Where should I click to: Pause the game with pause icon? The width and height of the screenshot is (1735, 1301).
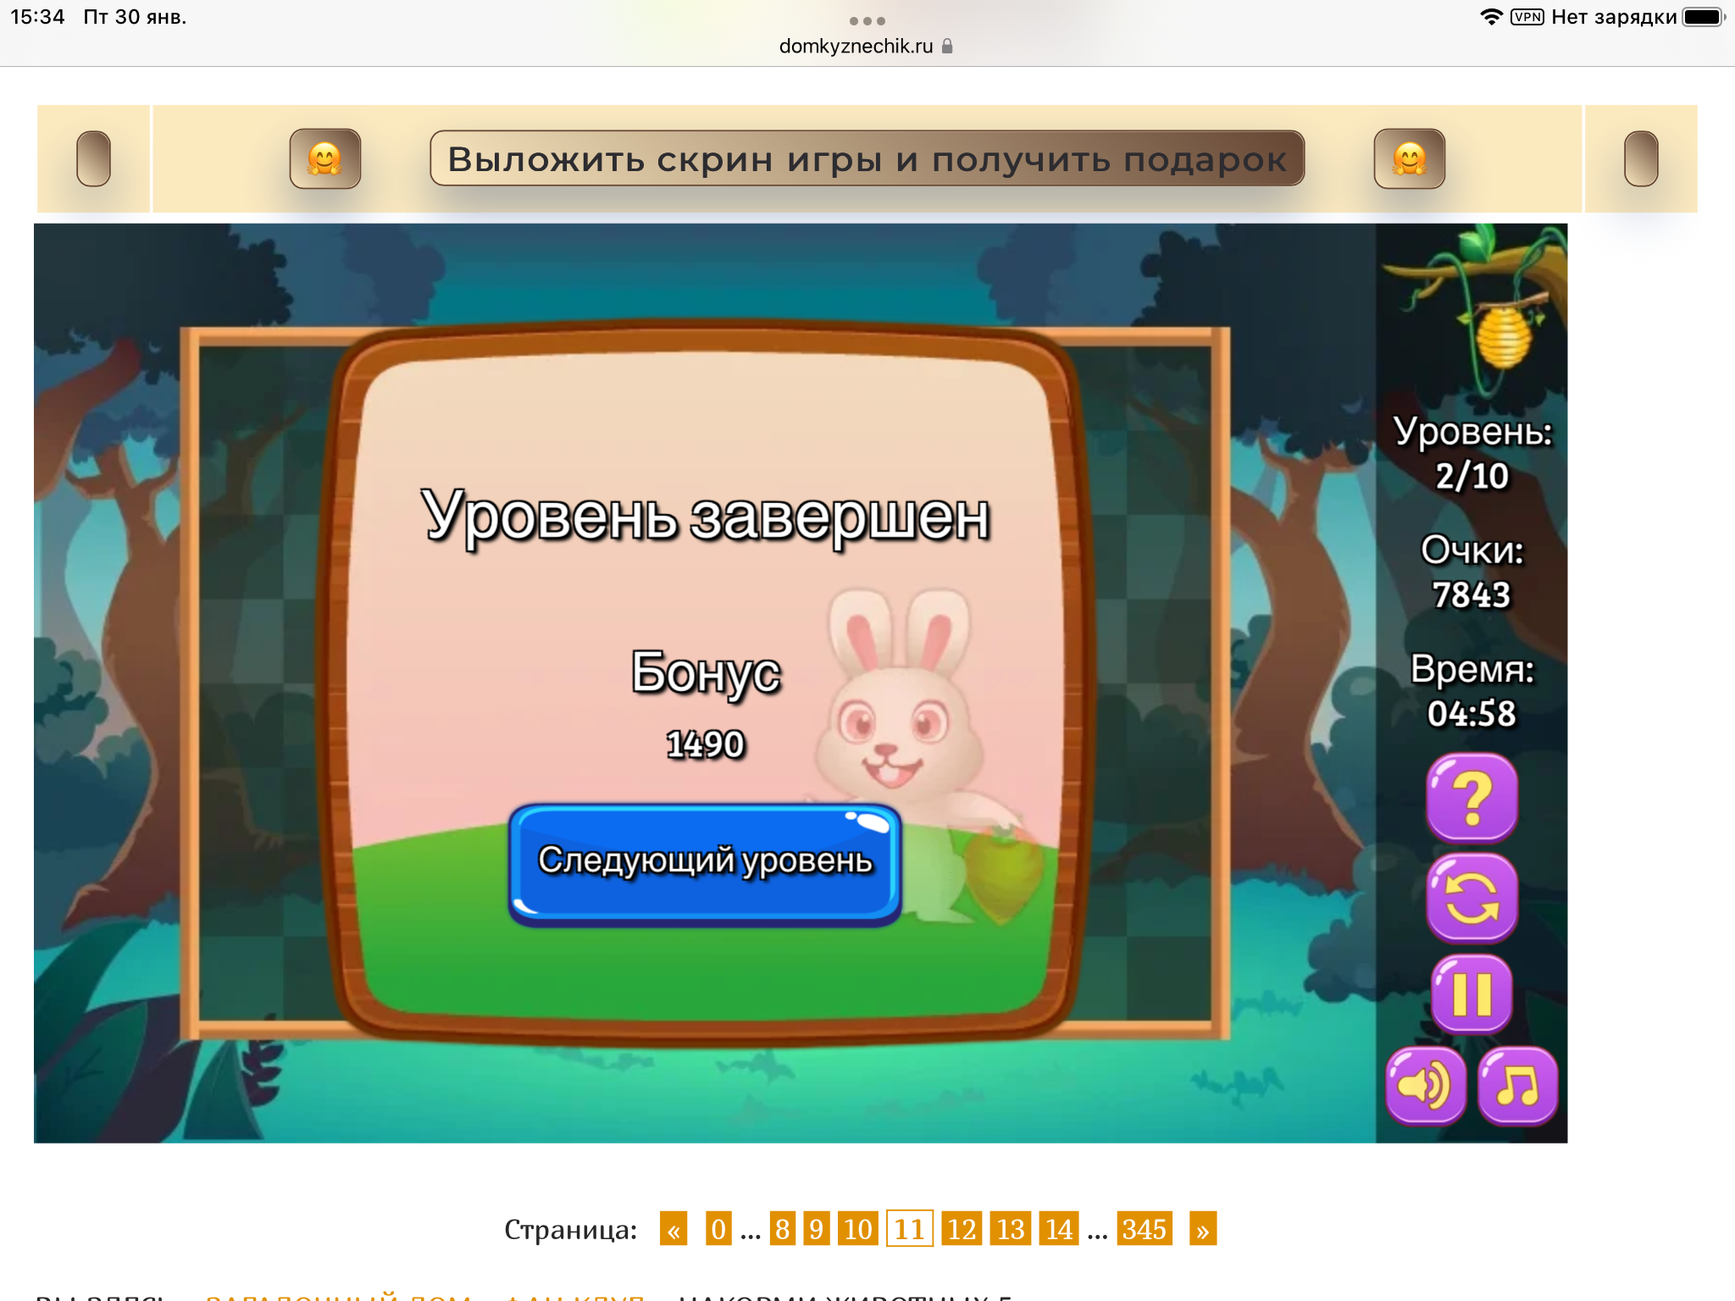click(x=1472, y=994)
